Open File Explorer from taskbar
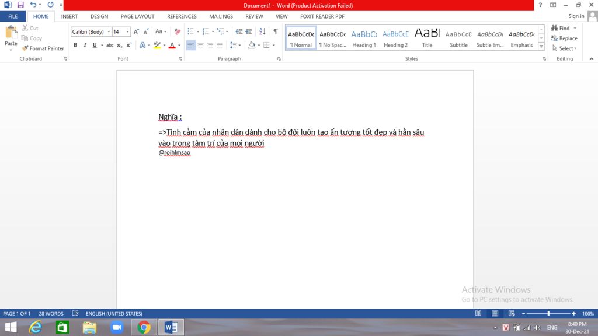The width and height of the screenshot is (598, 336). click(89, 327)
